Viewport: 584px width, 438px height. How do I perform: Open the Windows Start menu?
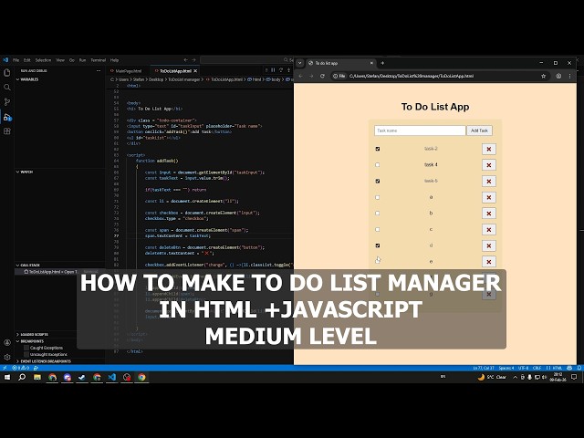7,377
